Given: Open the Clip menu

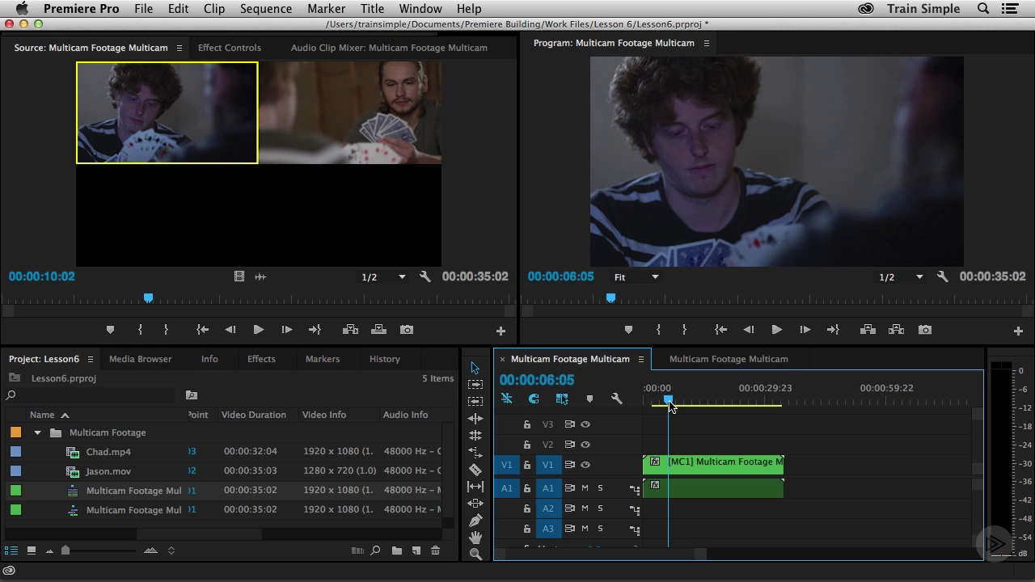Looking at the screenshot, I should click(214, 9).
